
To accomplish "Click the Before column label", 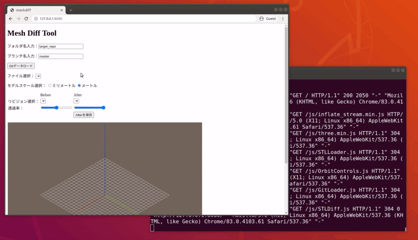I will [x=46, y=95].
